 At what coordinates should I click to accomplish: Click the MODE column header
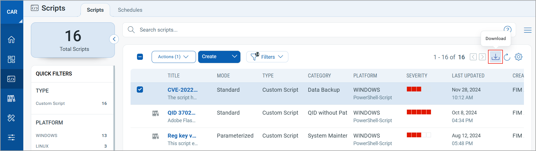coord(223,76)
